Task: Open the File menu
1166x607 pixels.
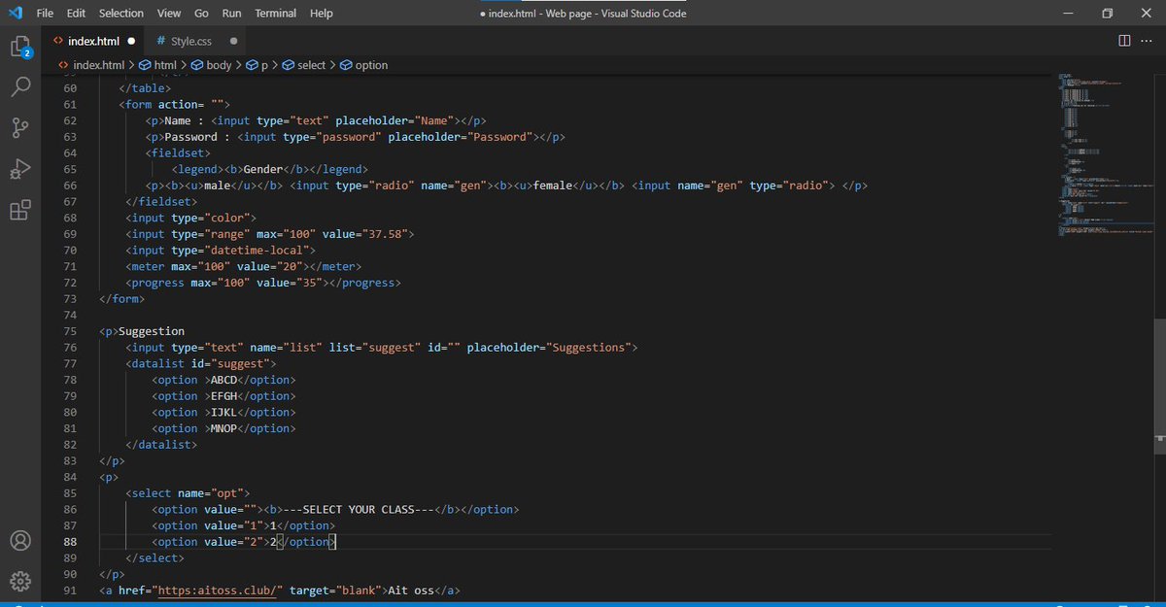Action: [45, 13]
